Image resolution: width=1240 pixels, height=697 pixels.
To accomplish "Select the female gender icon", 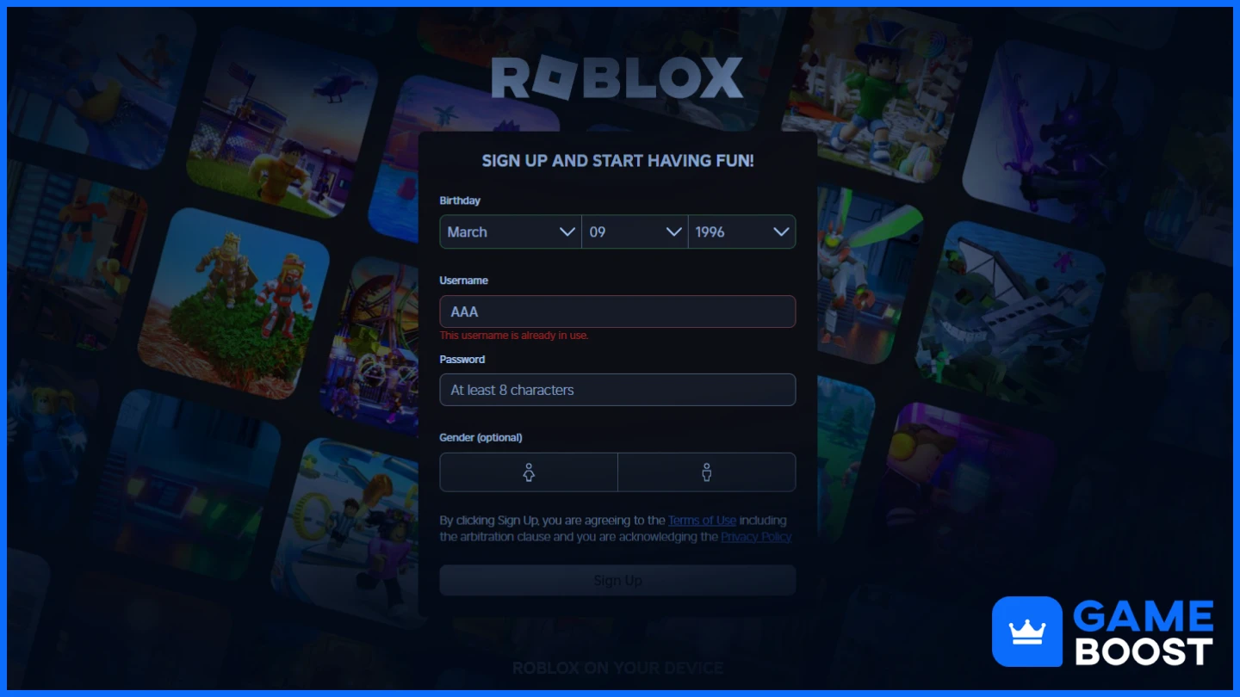I will [x=529, y=472].
